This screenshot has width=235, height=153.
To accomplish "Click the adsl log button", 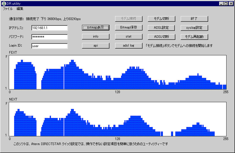I will pyautogui.click(x=129, y=46).
